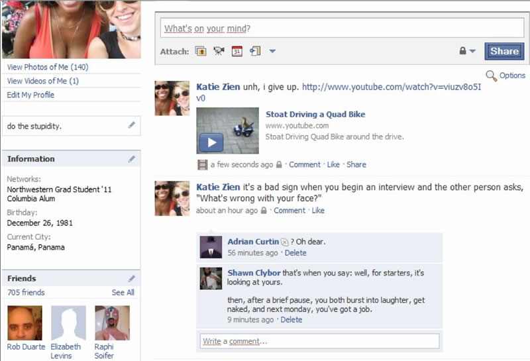This screenshot has height=361, width=530.
Task: Click birthday December 26, 1981
Action: pos(40,223)
